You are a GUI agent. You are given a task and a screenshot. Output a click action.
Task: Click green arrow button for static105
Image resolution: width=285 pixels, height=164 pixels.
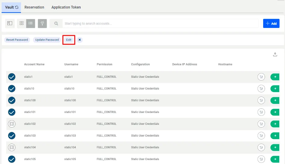click(x=275, y=159)
